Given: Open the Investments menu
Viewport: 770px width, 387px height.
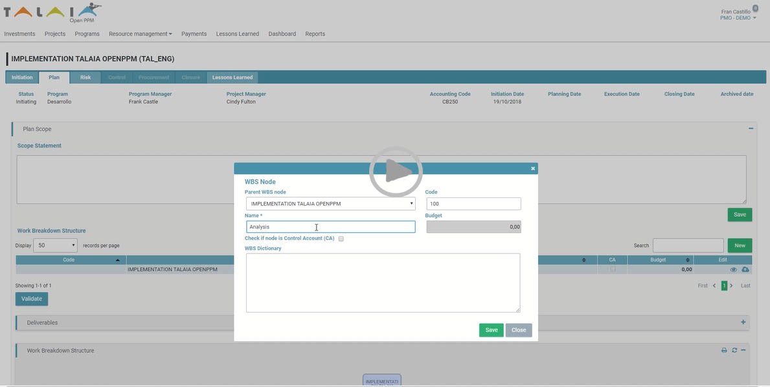Looking at the screenshot, I should point(19,34).
